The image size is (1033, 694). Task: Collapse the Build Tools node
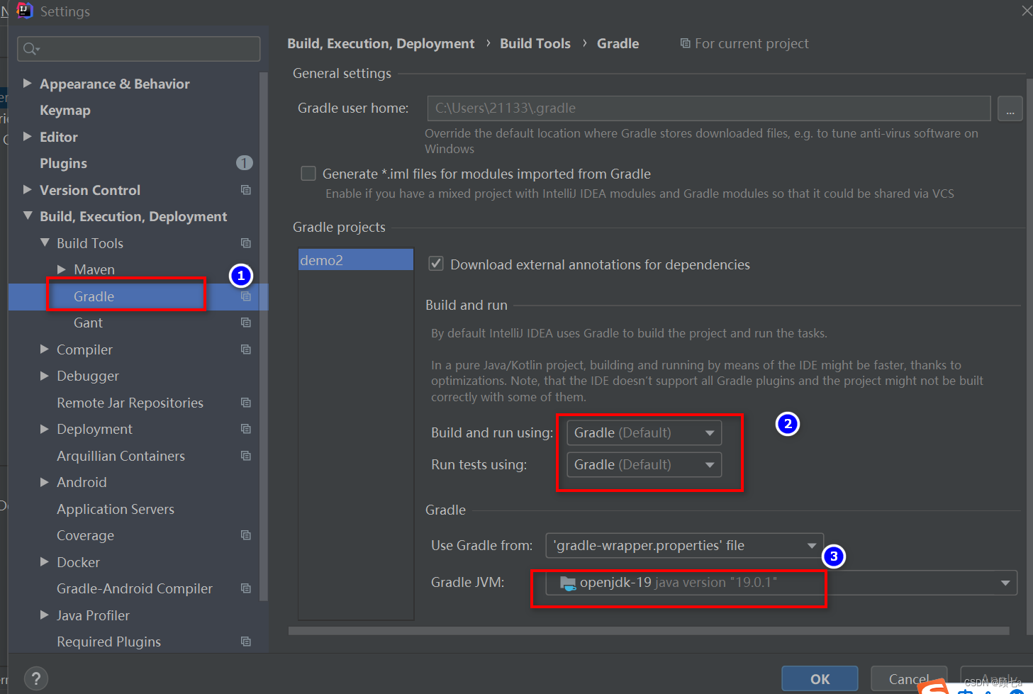coord(45,243)
